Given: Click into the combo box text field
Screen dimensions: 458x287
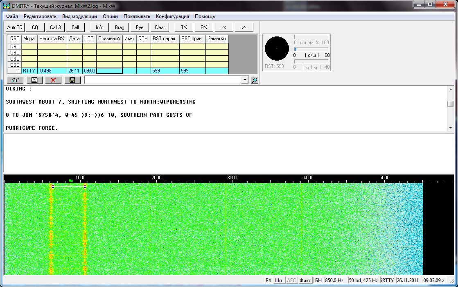Looking at the screenshot, I should [163, 80].
